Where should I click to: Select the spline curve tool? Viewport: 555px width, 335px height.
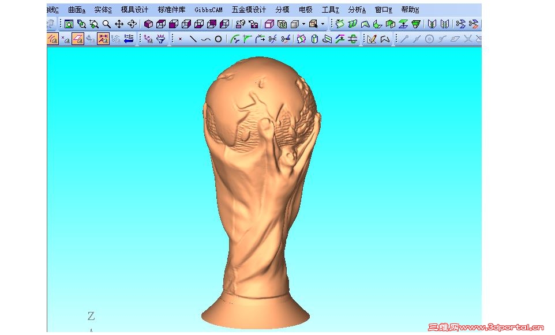click(205, 39)
